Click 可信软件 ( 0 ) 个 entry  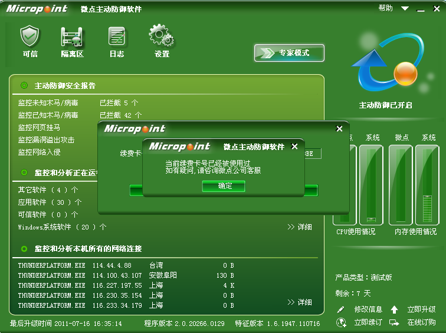48,215
